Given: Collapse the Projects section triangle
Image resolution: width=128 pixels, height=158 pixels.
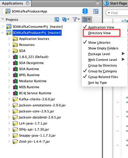Looking at the screenshot, I should coord(3,19).
